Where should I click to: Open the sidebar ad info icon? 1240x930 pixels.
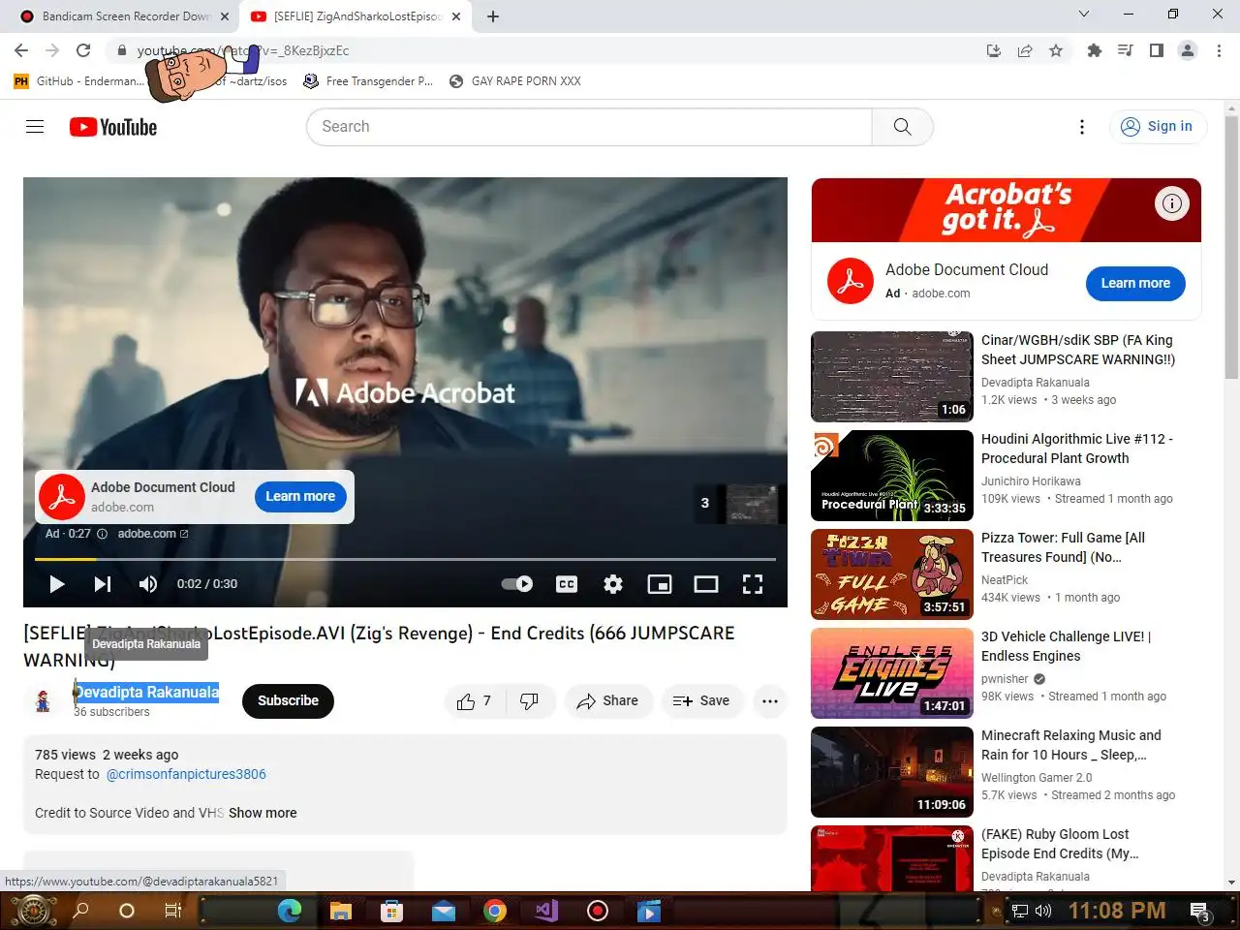tap(1172, 203)
